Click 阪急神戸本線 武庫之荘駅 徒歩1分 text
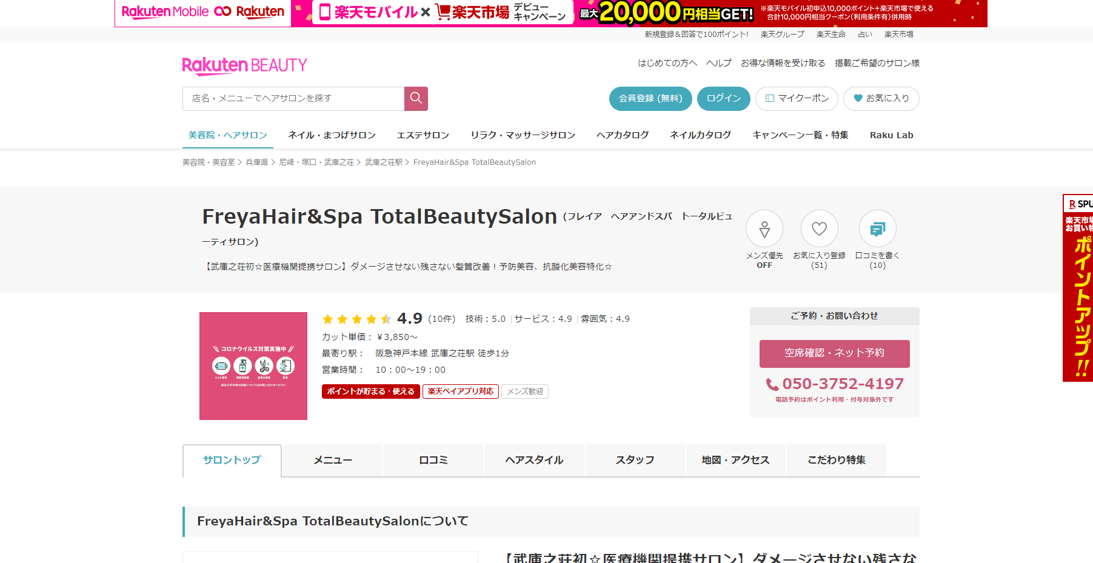This screenshot has width=1093, height=563. [x=442, y=353]
